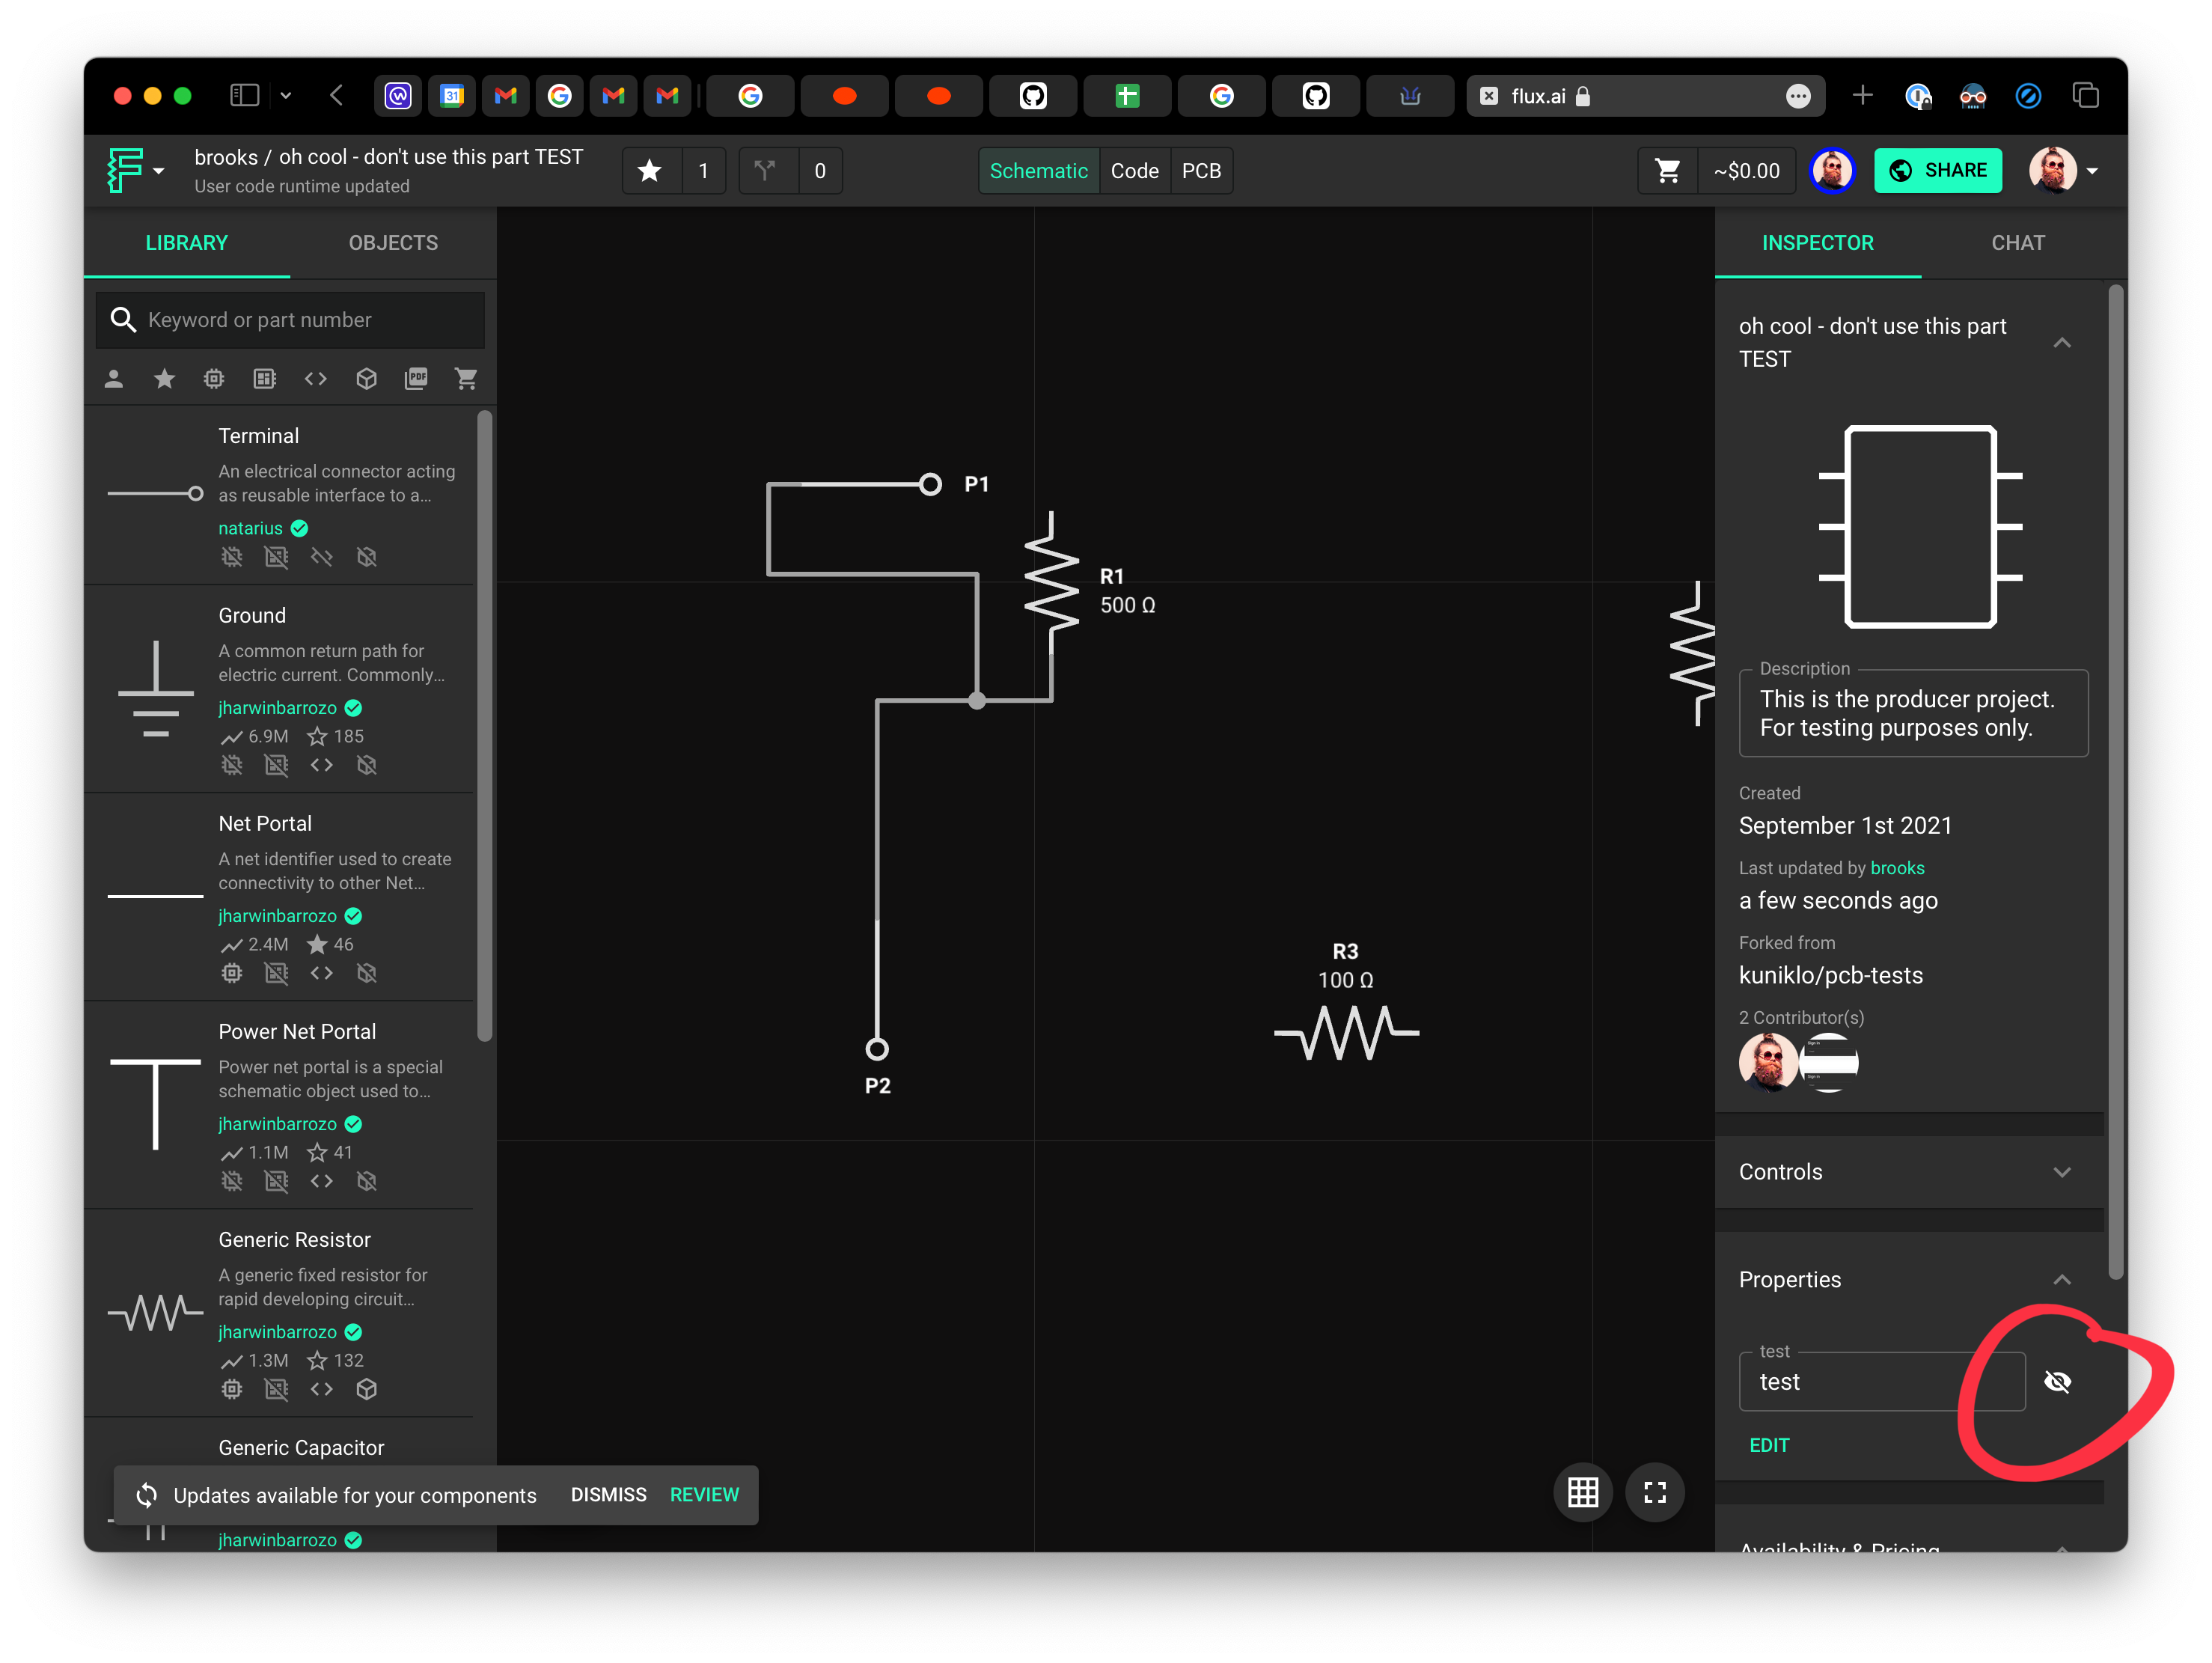2212x1663 pixels.
Task: Filter library parts available for purchase
Action: pos(466,379)
